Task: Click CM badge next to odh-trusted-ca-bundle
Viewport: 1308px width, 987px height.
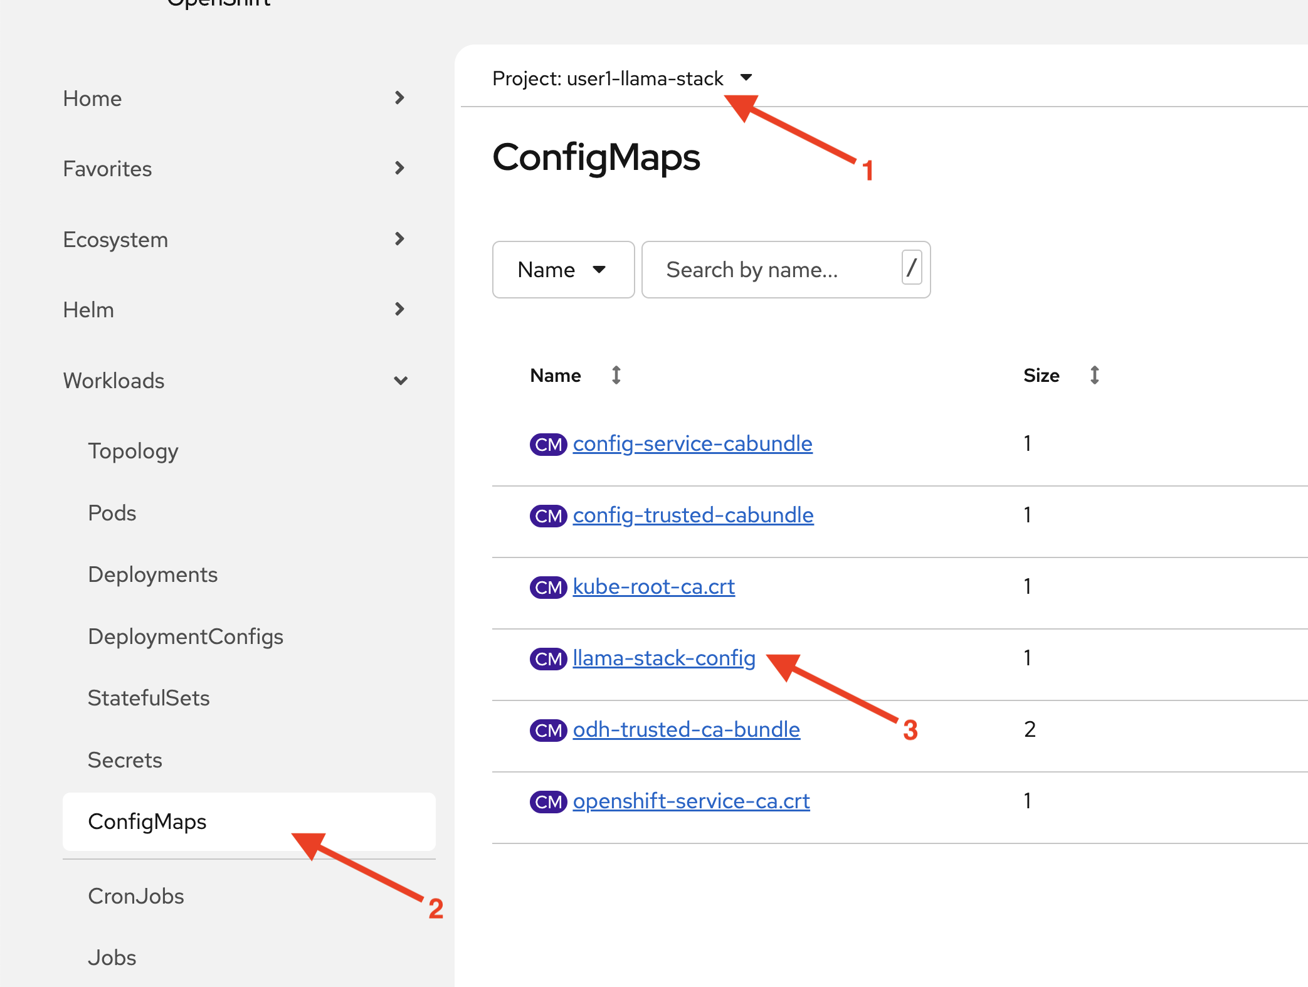Action: 548,731
